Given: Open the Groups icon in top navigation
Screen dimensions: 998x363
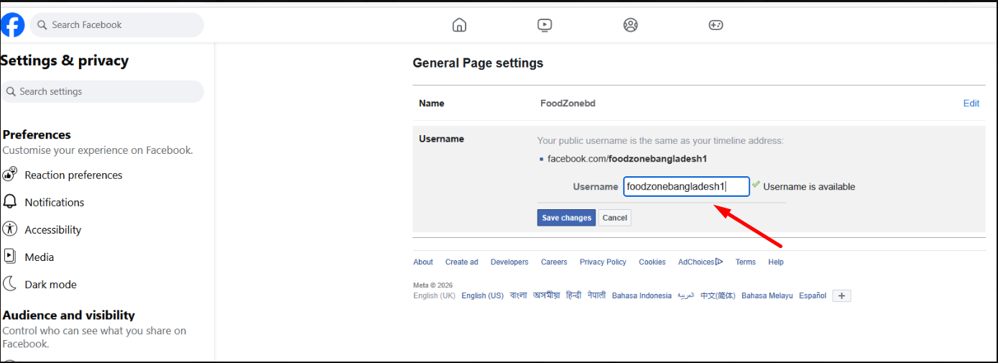Looking at the screenshot, I should click(631, 25).
